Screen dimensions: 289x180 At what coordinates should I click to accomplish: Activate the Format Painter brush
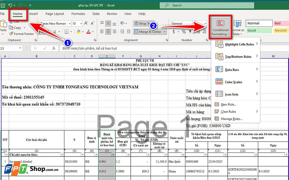coord(22,34)
